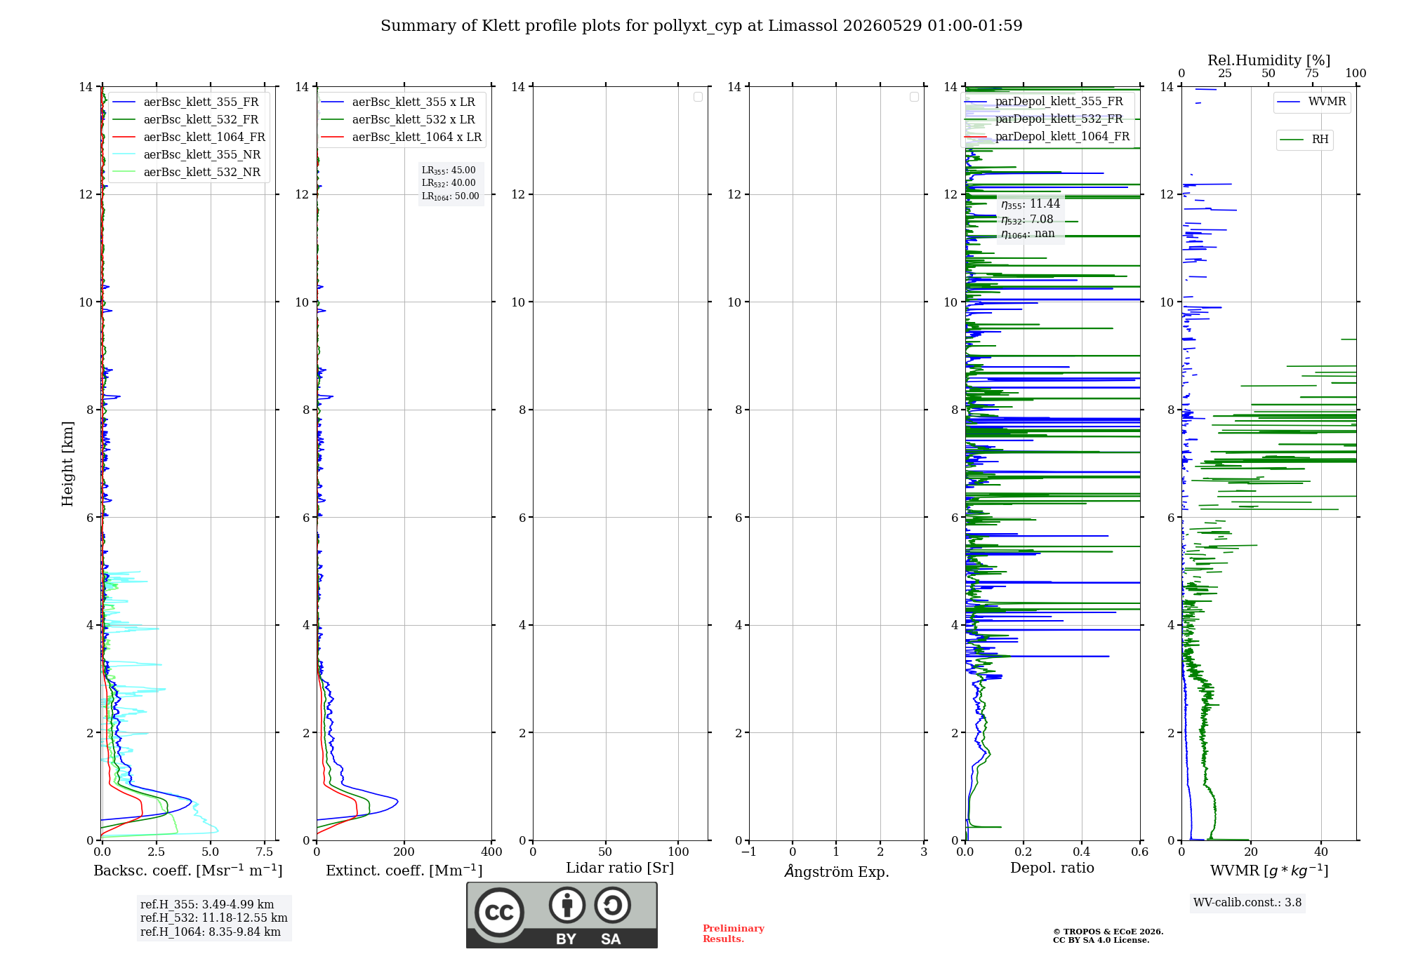1404x954 pixels.
Task: Click the BY attribution person icon
Action: pyautogui.click(x=567, y=905)
